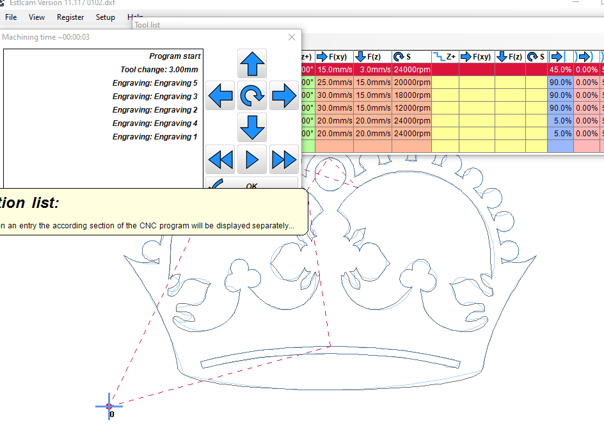The width and height of the screenshot is (604, 442).
Task: Open the View menu
Action: pyautogui.click(x=36, y=17)
